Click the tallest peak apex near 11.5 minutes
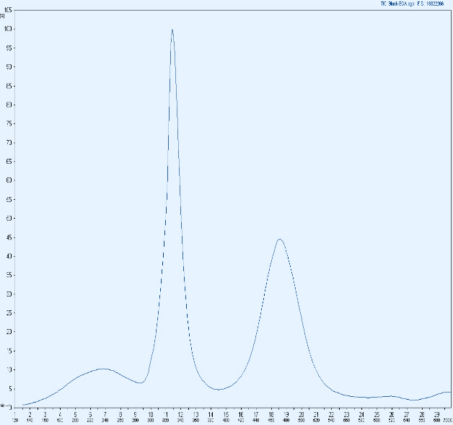 [172, 30]
